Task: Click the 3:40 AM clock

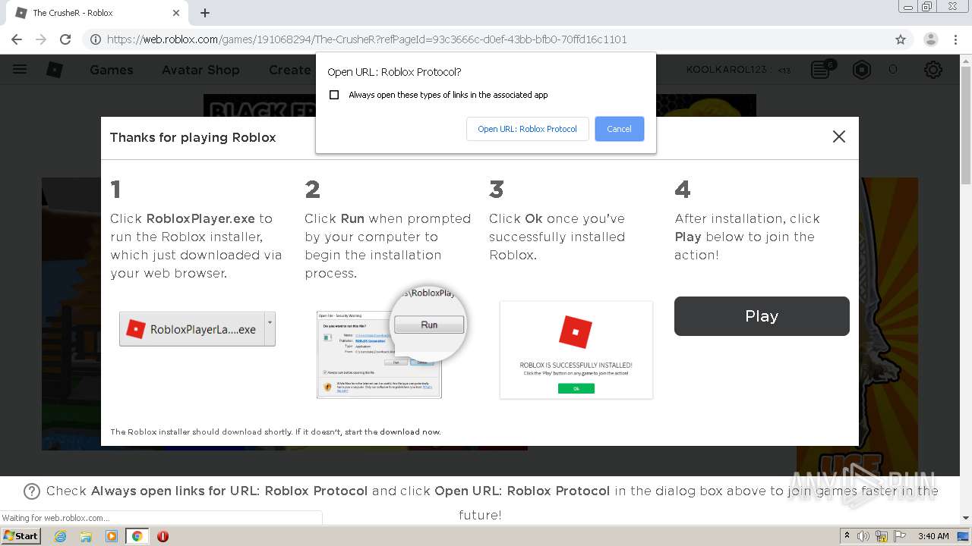Action: pyautogui.click(x=933, y=536)
